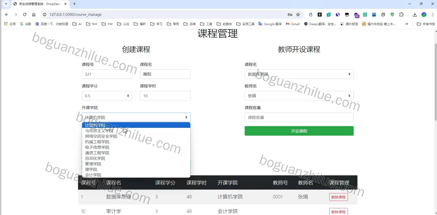Focus the 课程容量 input field
Viewport: 437px width, 215px height.
[299, 117]
